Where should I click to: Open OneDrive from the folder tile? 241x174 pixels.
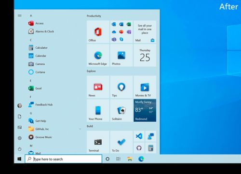[x=114, y=32]
